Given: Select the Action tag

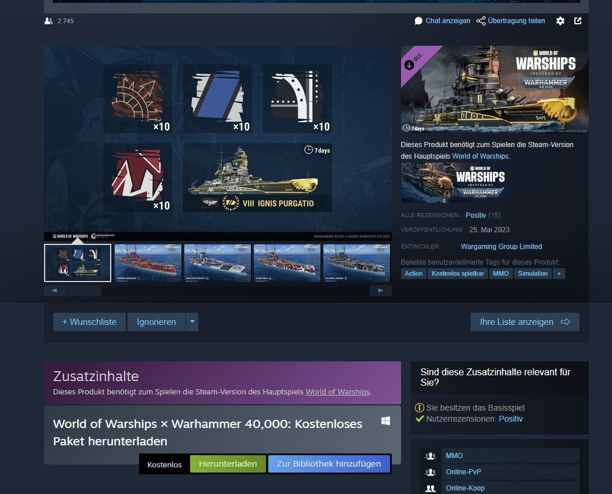Looking at the screenshot, I should (413, 274).
